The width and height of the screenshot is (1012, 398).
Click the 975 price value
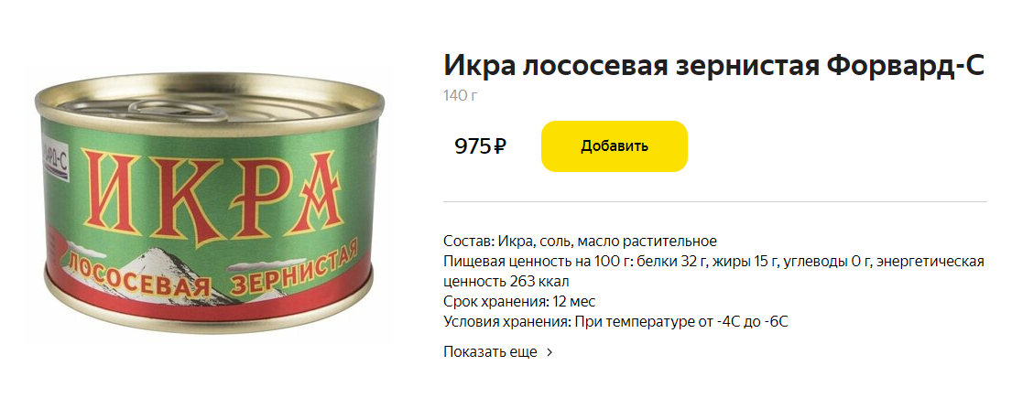coord(473,146)
